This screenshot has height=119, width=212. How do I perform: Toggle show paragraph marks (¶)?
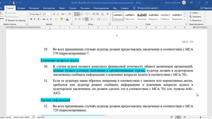pyautogui.click(x=108, y=14)
